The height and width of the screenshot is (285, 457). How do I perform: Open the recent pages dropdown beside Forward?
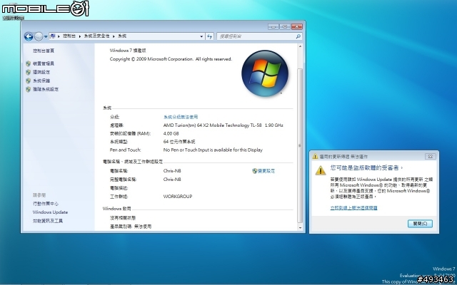pos(46,36)
